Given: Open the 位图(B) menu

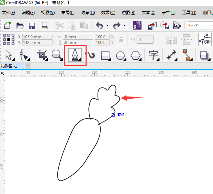Looking at the screenshot, I should click(x=129, y=13).
